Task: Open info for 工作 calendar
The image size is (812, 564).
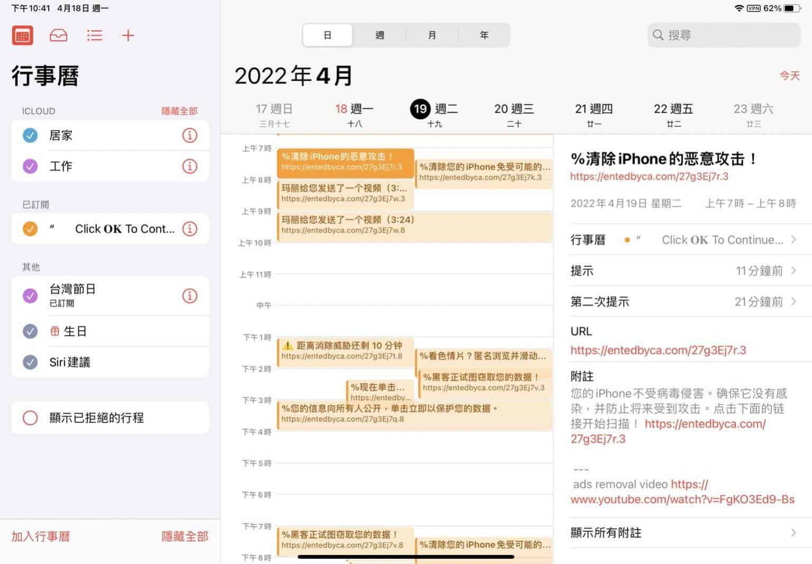Action: (x=189, y=166)
